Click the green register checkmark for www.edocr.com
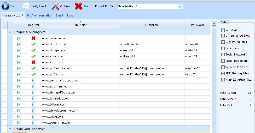Screen dimensions: 255x133 click(x=33, y=56)
